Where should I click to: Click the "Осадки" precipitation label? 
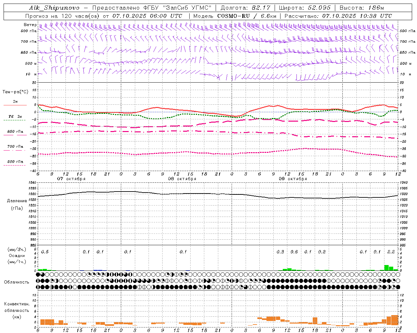coord(17,256)
